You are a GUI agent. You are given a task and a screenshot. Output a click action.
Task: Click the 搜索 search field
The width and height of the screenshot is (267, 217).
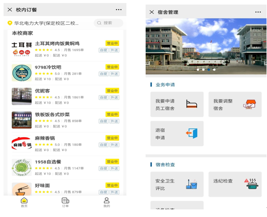(108, 23)
